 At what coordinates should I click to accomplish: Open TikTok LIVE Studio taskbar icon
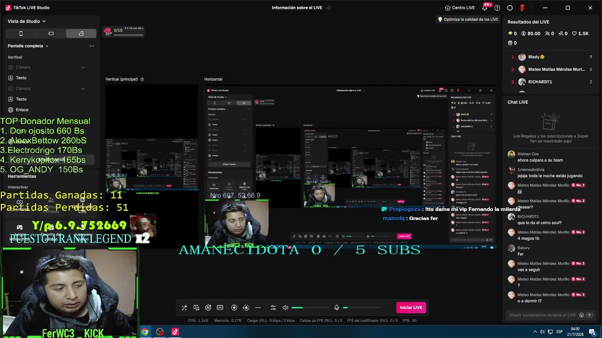(175, 332)
